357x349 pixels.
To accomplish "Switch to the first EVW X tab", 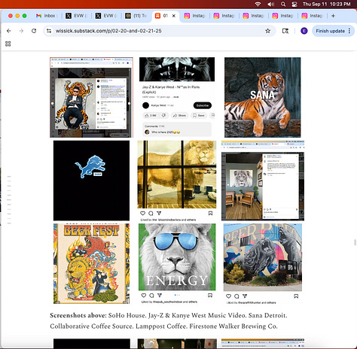I will [x=76, y=16].
